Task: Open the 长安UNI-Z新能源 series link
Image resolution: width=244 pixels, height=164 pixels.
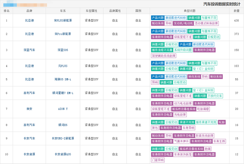Action: pos(63,138)
